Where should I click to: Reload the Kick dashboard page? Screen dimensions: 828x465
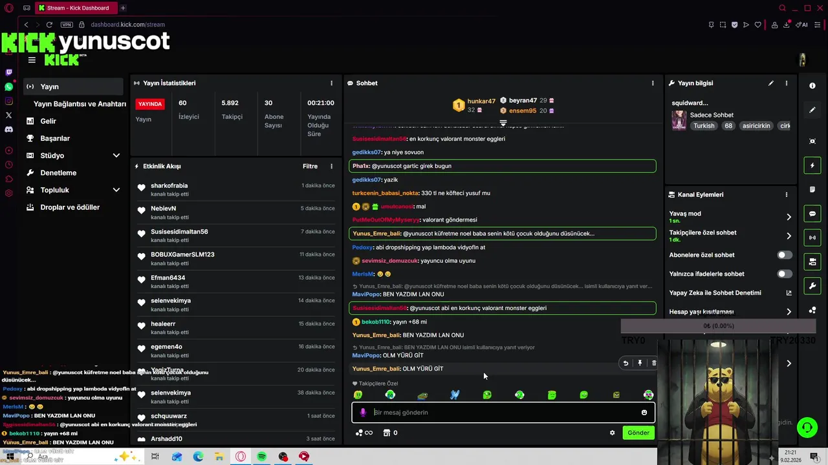[49, 25]
